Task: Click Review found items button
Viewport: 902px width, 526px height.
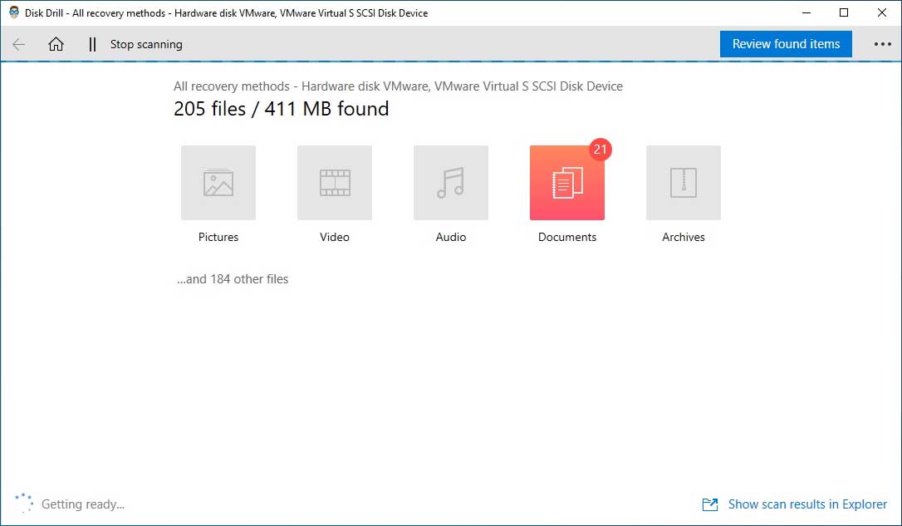Action: point(786,44)
